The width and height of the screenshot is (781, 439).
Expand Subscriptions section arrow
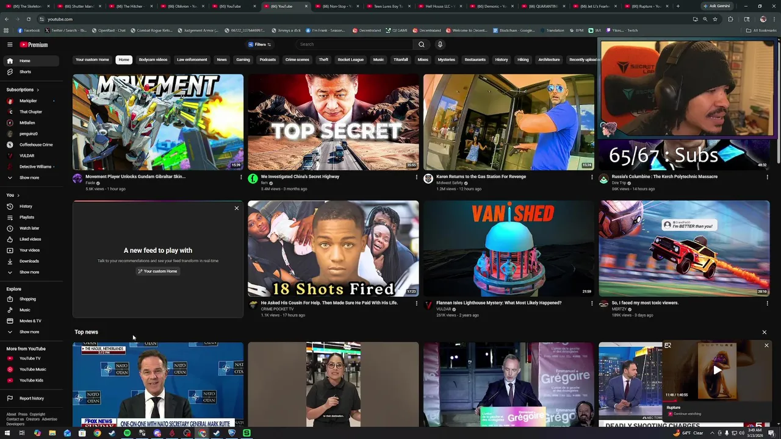[x=37, y=90]
